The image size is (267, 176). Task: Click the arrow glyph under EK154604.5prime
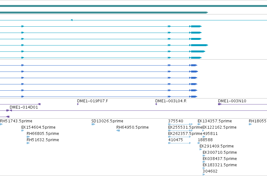click(x=23, y=131)
